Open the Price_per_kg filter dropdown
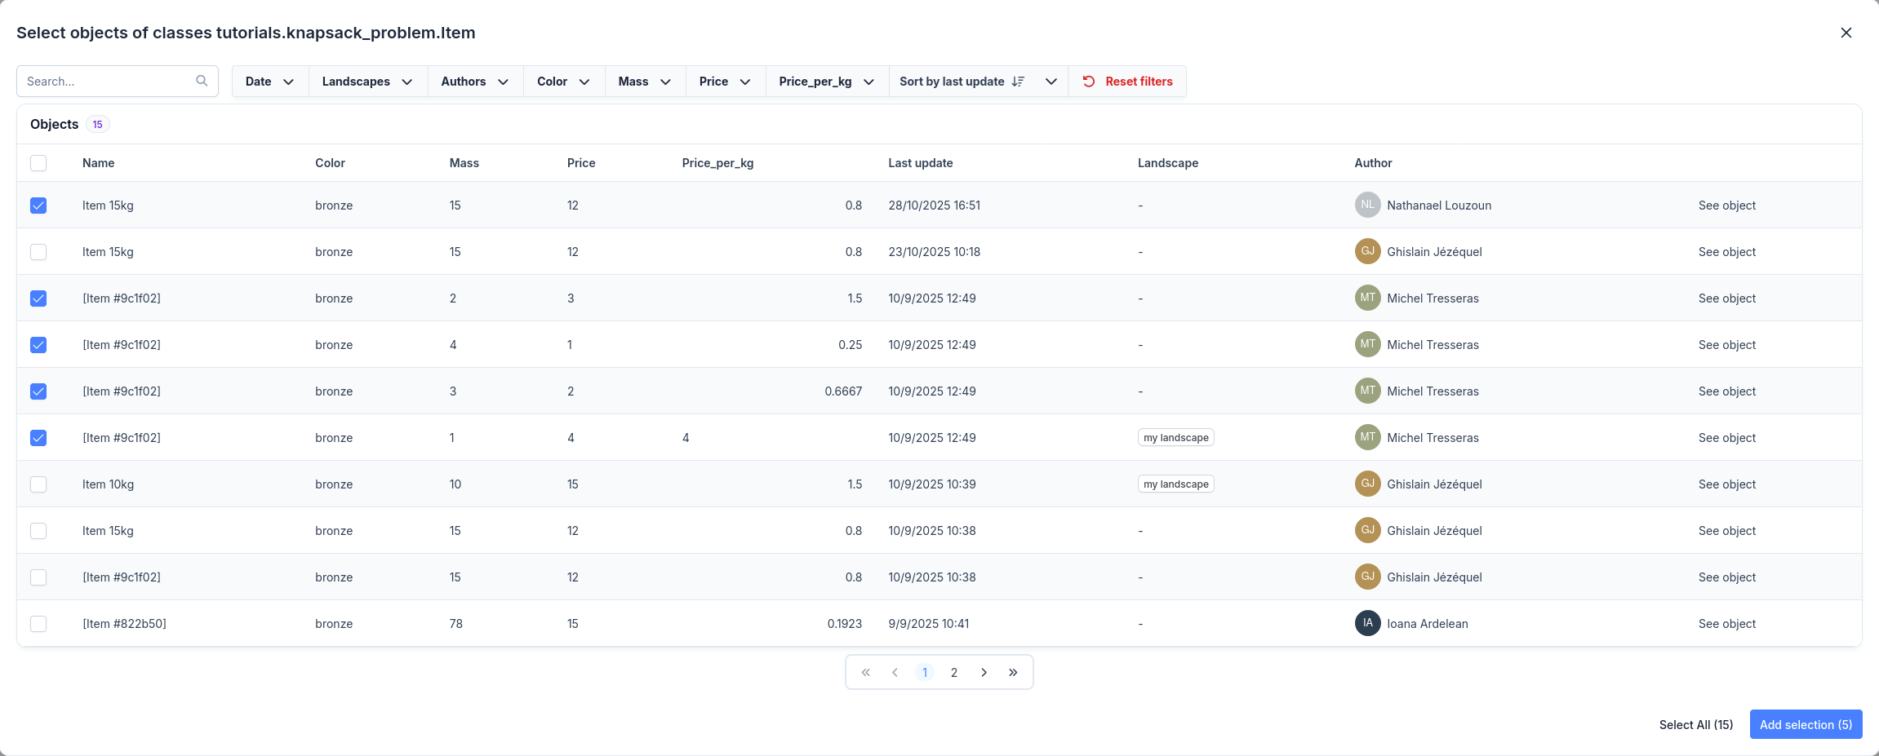This screenshot has width=1879, height=756. [826, 82]
